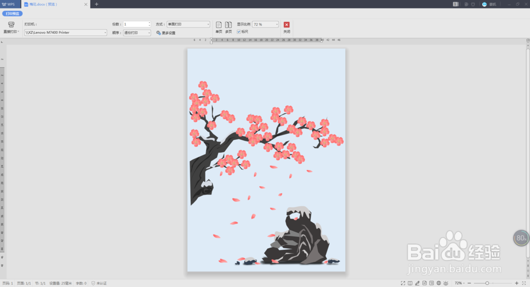Switch to the 梅花.docx document tab

(x=54, y=4)
